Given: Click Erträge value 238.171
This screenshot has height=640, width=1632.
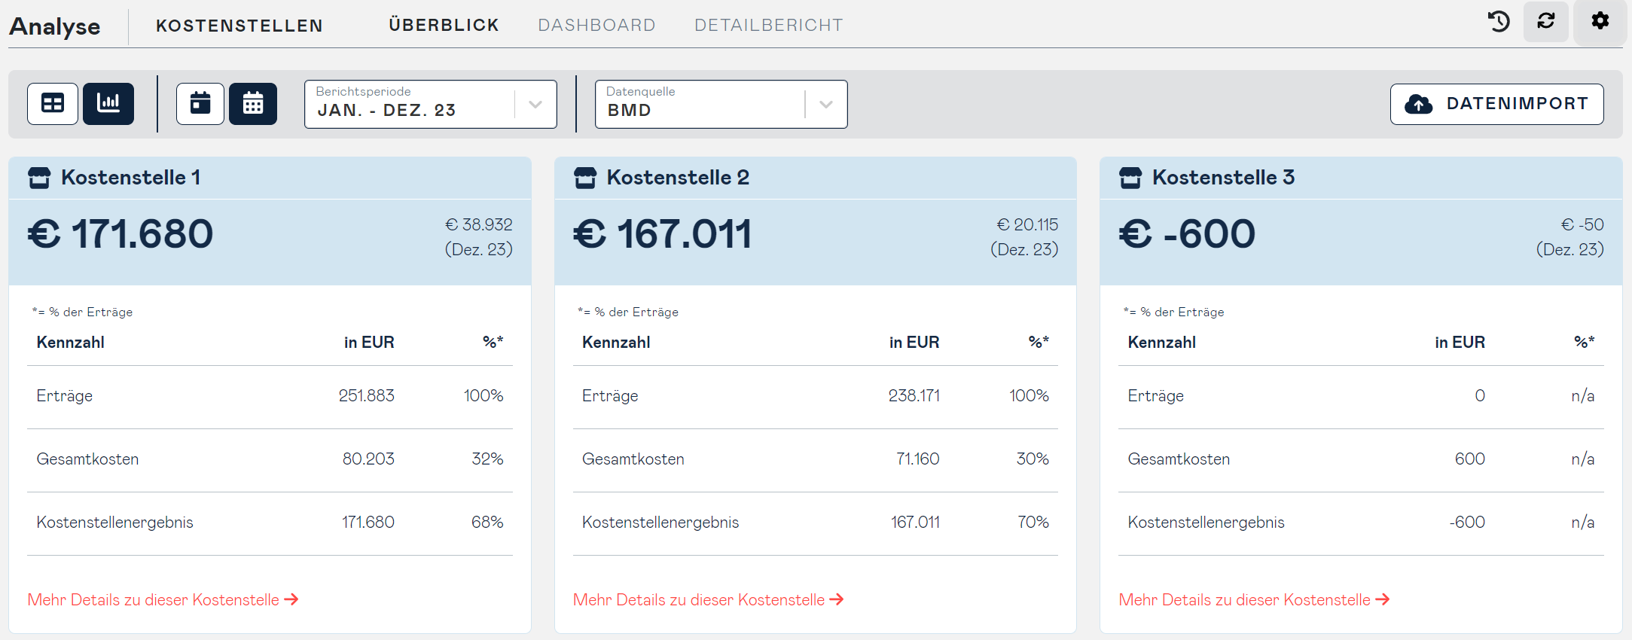Looking at the screenshot, I should [914, 395].
